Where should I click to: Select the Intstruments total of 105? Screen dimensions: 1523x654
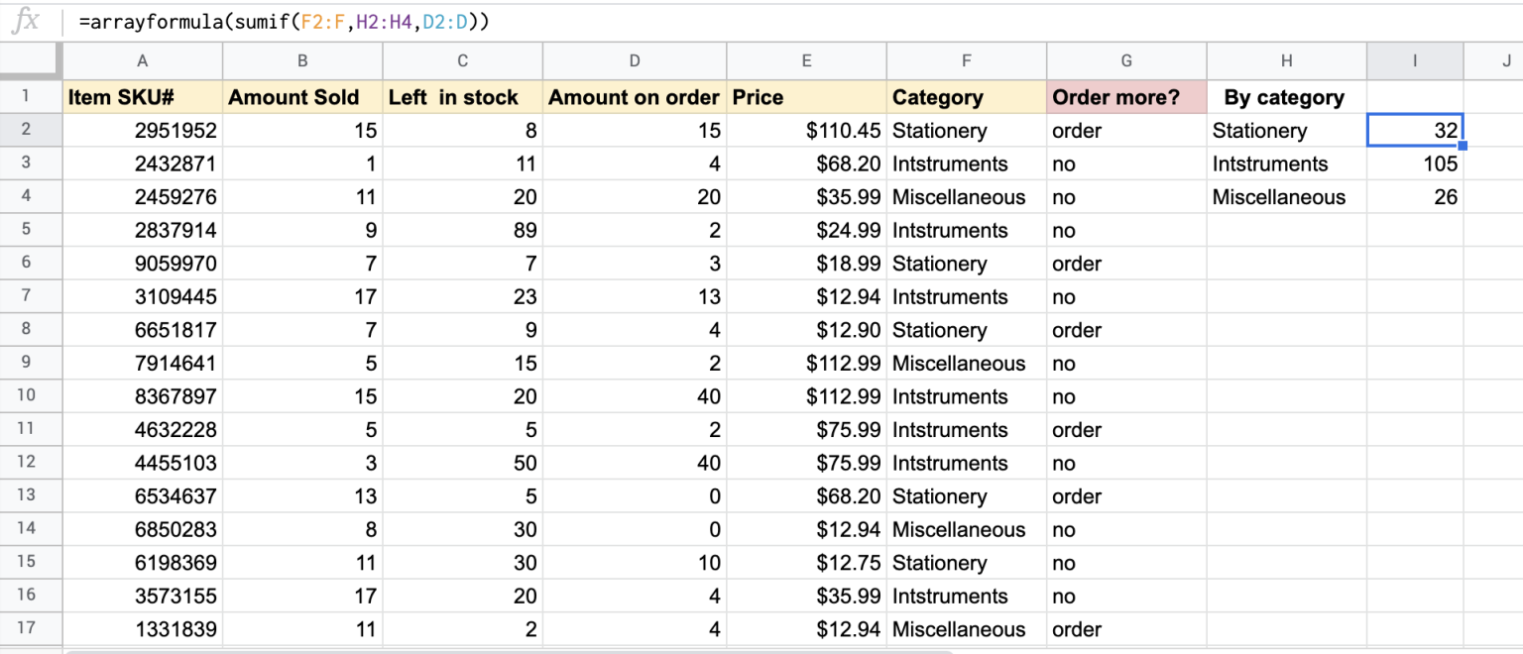[1415, 163]
